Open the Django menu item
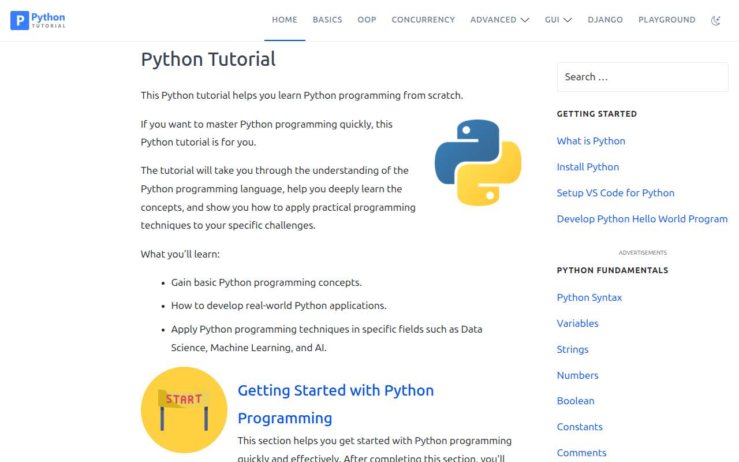This screenshot has width=739, height=462. point(605,20)
